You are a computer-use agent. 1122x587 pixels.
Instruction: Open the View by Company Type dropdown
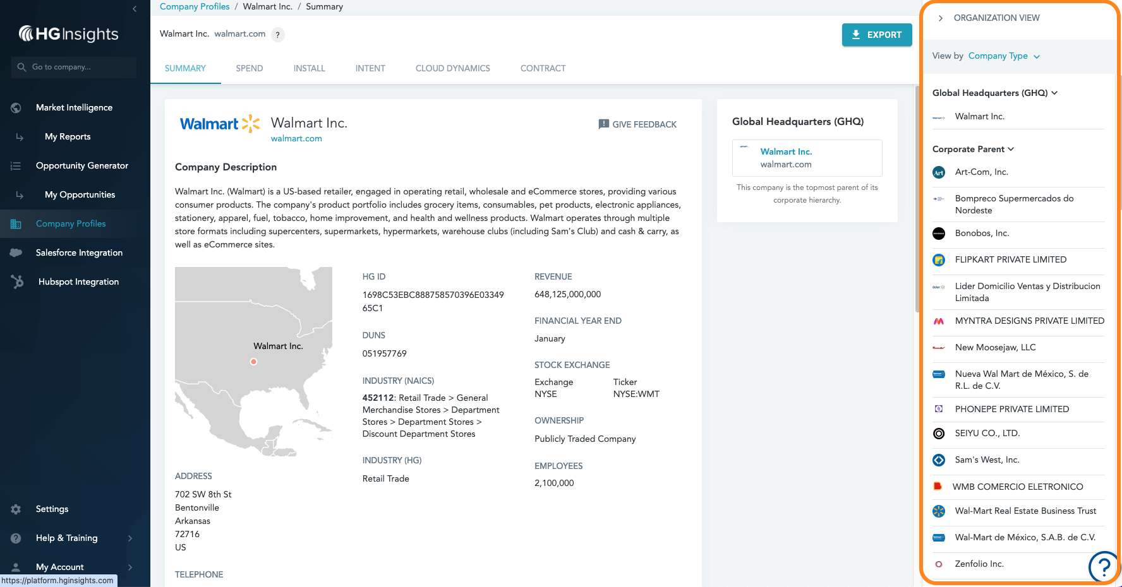1003,56
